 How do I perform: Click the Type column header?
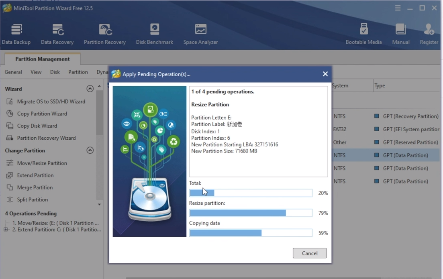coord(406,85)
